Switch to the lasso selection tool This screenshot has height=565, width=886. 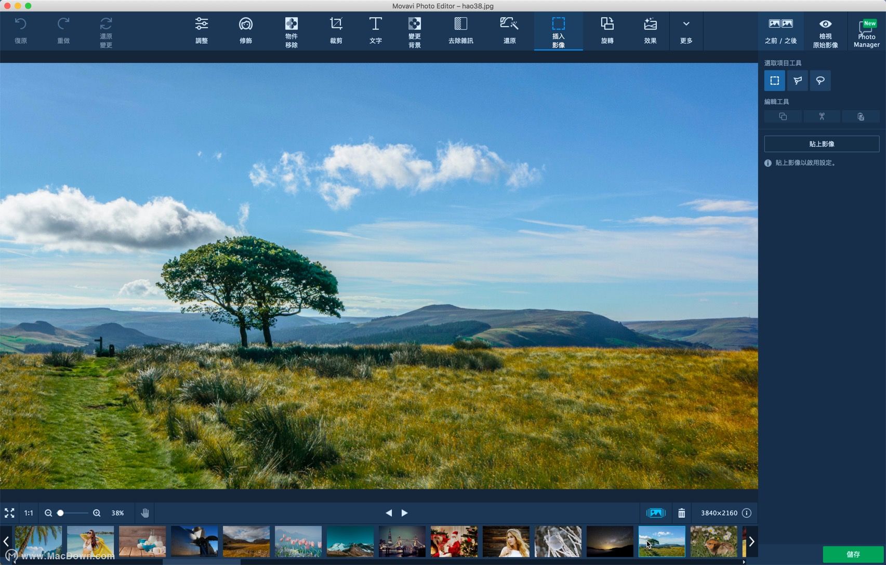click(820, 80)
